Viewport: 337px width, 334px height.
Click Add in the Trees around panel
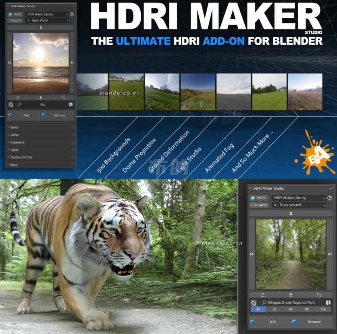pyautogui.click(x=270, y=322)
